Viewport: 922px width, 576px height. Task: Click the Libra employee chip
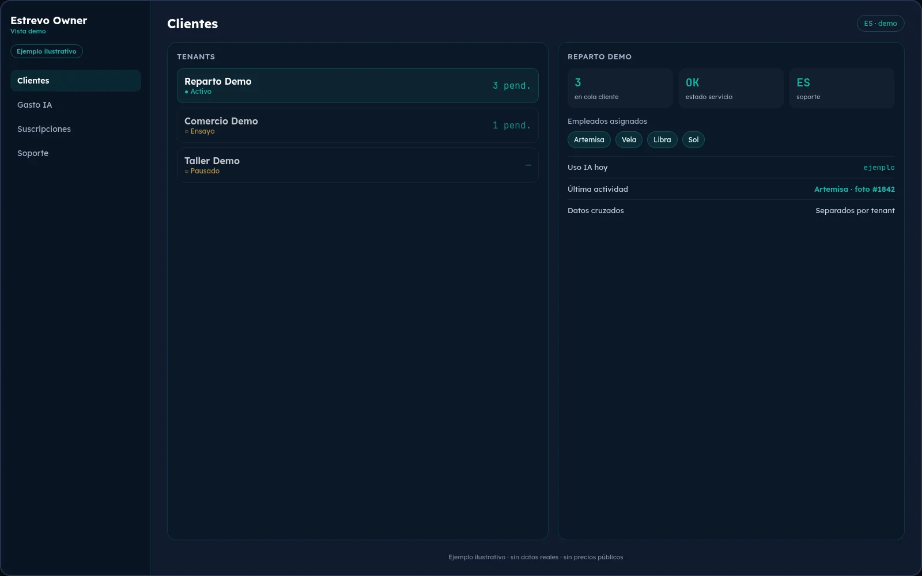pos(662,140)
